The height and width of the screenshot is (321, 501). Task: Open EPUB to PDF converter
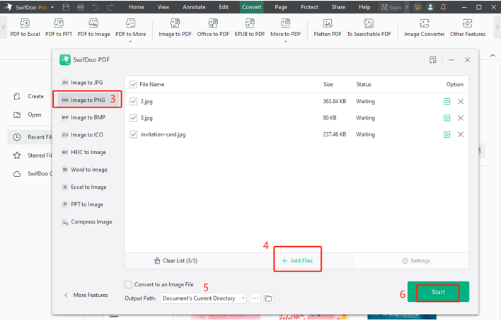250,28
